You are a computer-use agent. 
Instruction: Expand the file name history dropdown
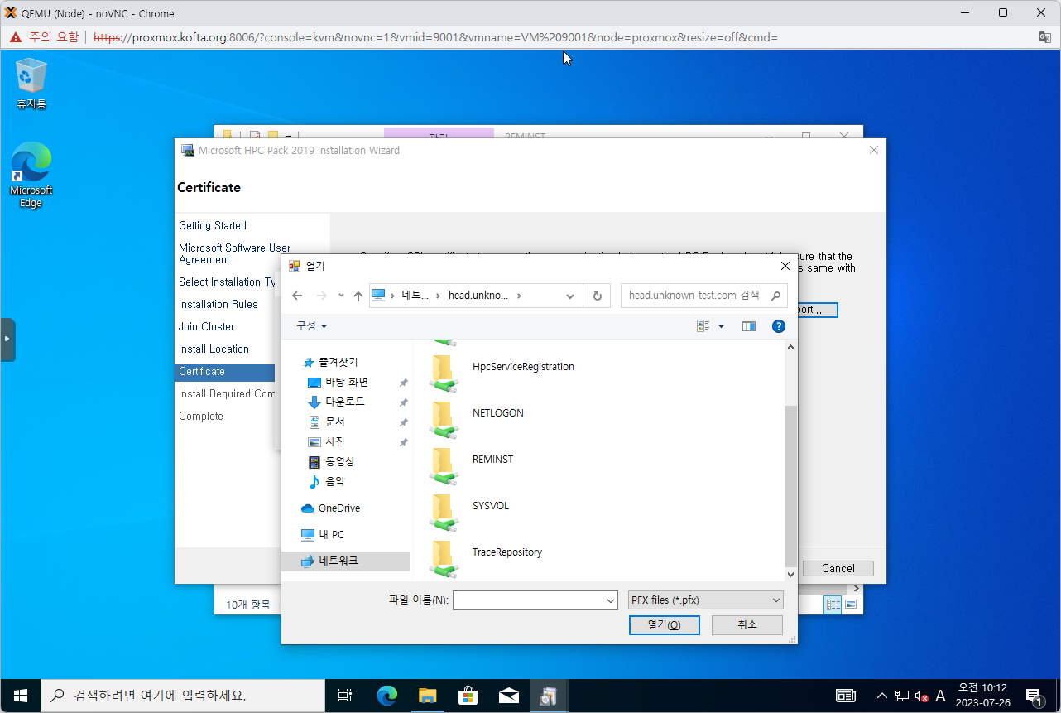click(x=611, y=600)
